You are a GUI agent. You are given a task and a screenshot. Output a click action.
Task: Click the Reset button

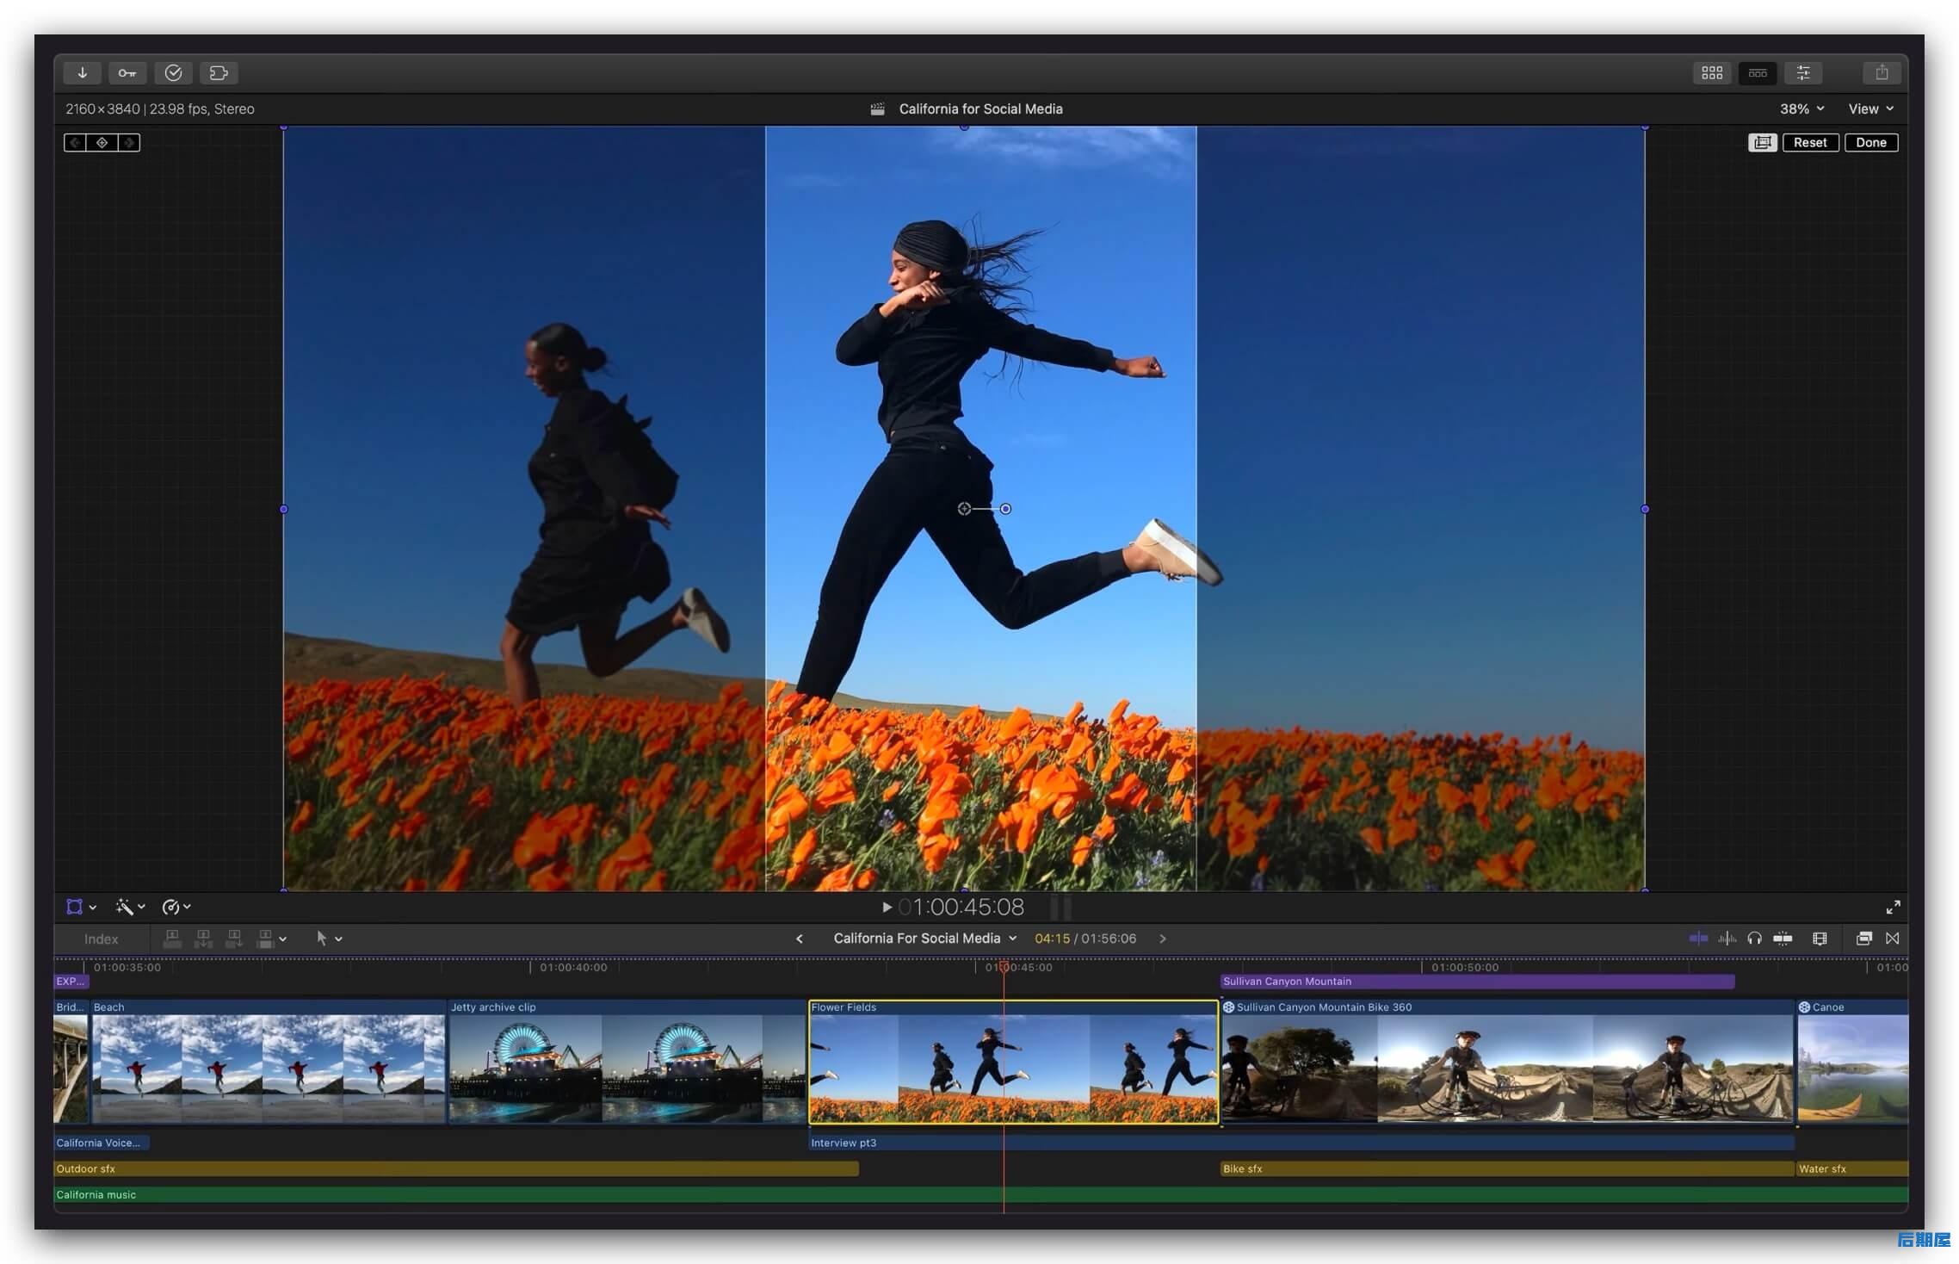1810,143
